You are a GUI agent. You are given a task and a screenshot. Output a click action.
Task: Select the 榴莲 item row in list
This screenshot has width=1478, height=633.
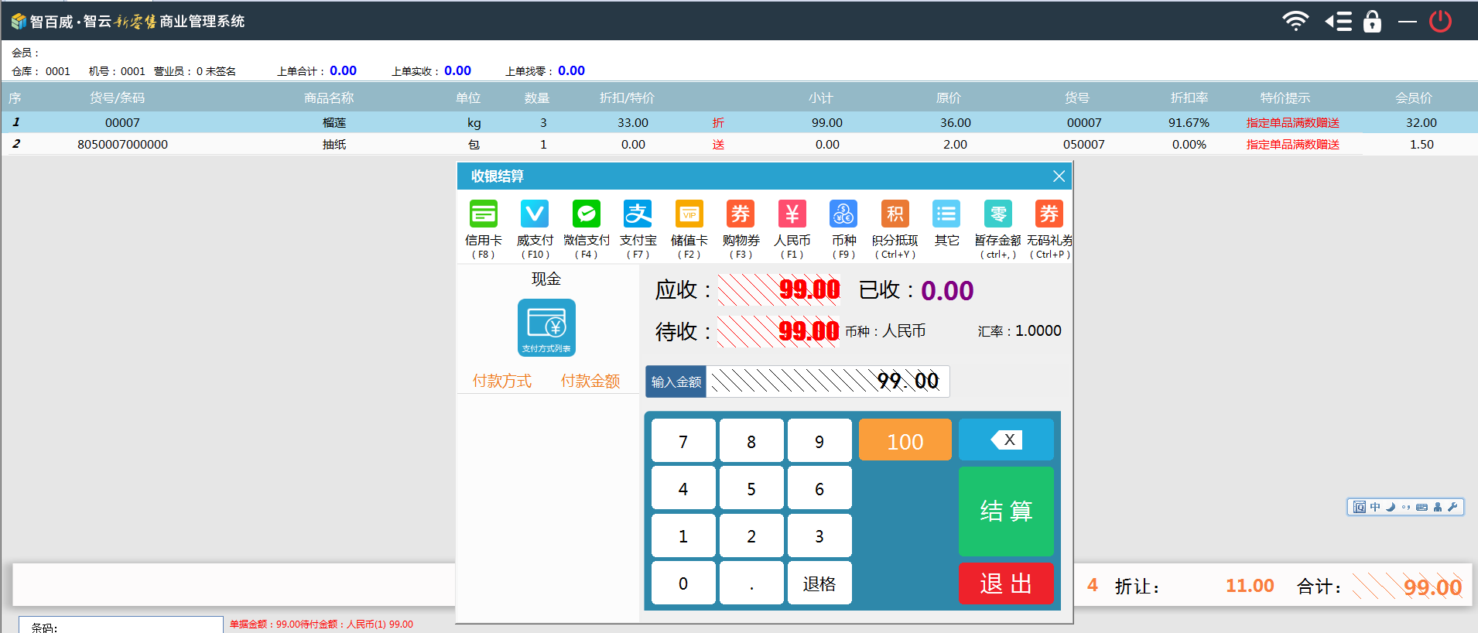click(334, 122)
